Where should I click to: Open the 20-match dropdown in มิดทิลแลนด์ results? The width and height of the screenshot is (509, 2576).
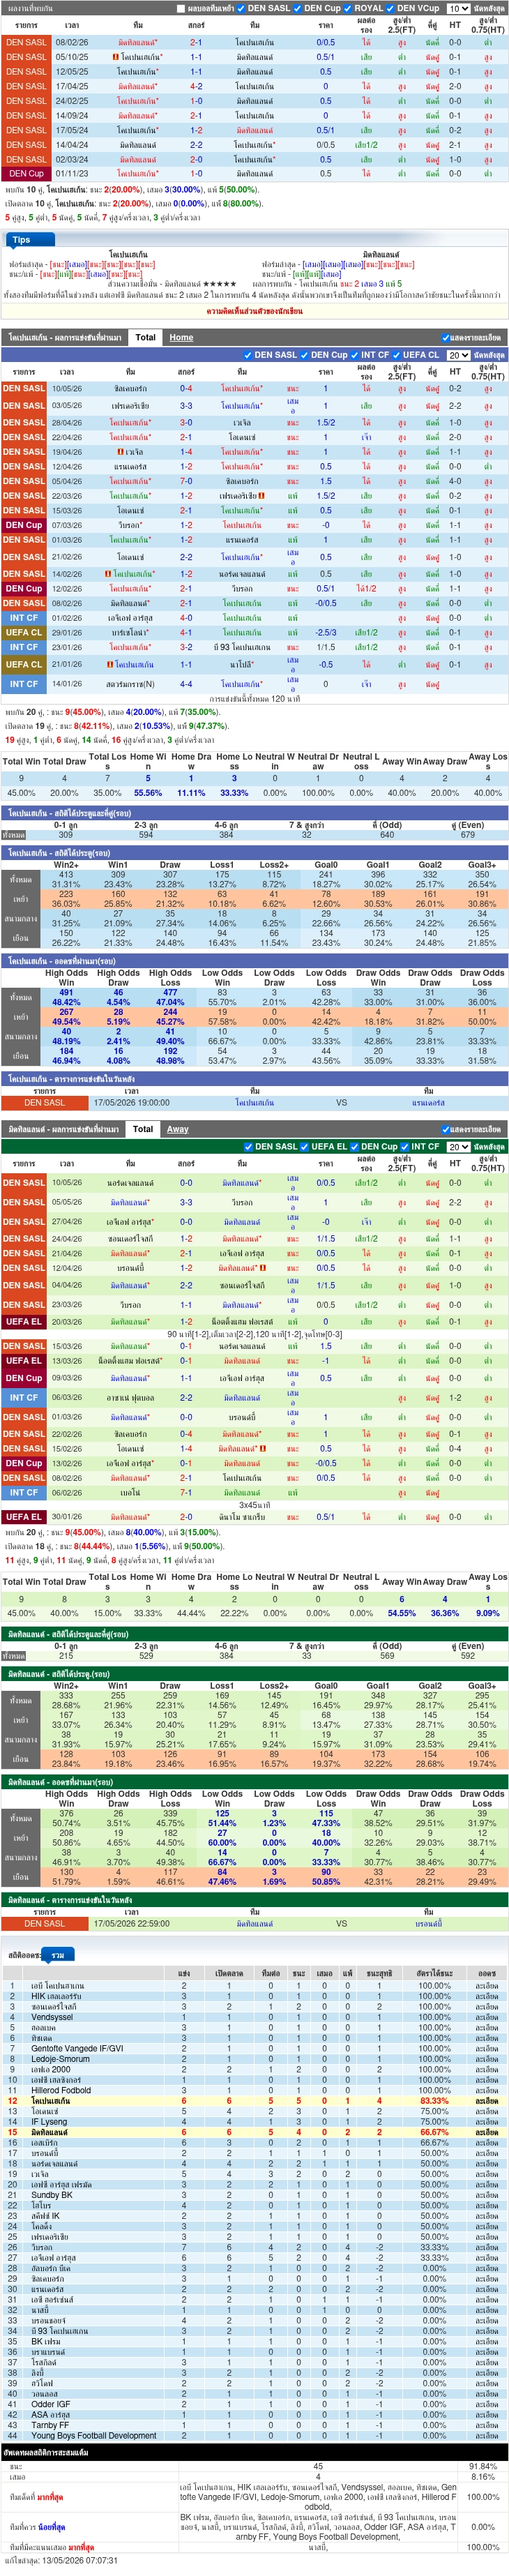pos(458,1147)
